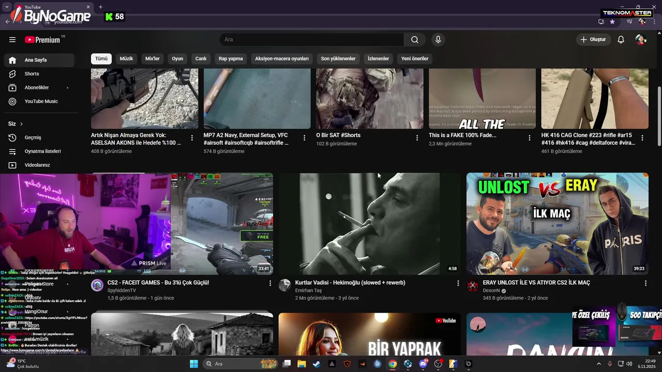
Task: Open Shorts from the sidebar
Action: (x=40, y=74)
